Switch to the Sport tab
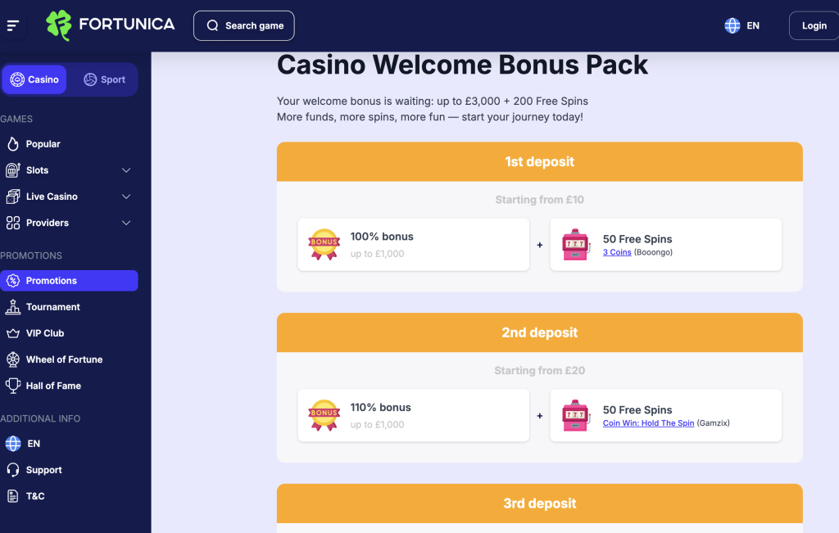839x533 pixels. click(104, 79)
